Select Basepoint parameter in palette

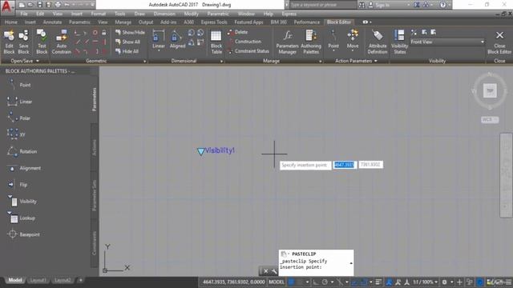click(x=23, y=234)
